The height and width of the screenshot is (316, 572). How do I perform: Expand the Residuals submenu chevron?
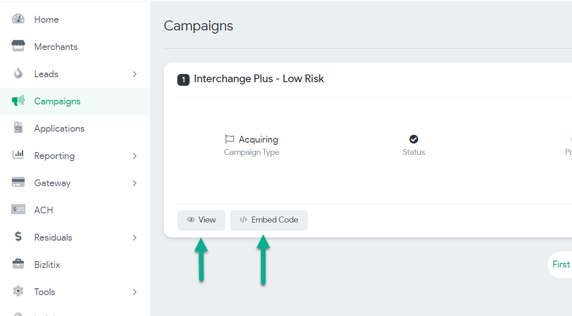(135, 237)
